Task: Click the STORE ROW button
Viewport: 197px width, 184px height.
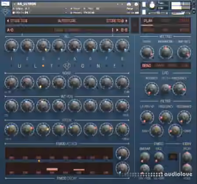Action: 115,21
